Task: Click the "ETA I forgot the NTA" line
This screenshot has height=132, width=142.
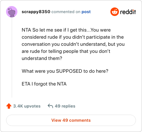Action: (44, 84)
